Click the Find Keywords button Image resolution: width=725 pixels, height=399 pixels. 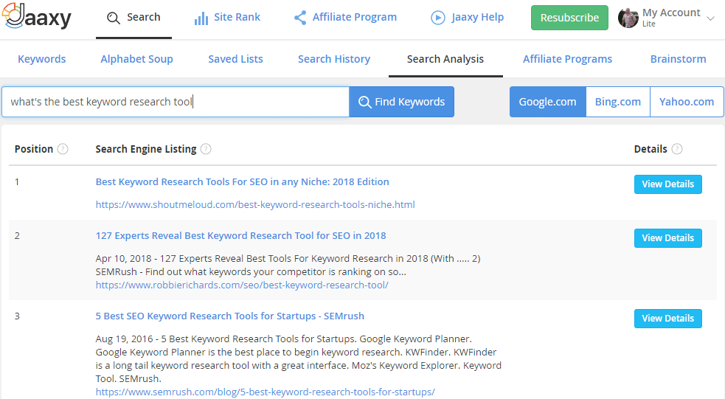point(401,102)
